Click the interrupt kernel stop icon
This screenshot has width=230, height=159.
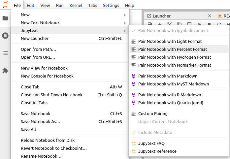pos(209,24)
